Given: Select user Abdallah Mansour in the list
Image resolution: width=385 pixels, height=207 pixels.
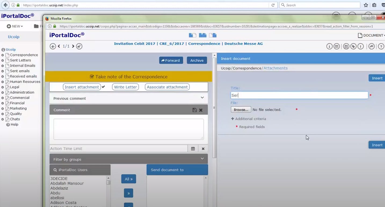Looking at the screenshot, I should pyautogui.click(x=67, y=183).
